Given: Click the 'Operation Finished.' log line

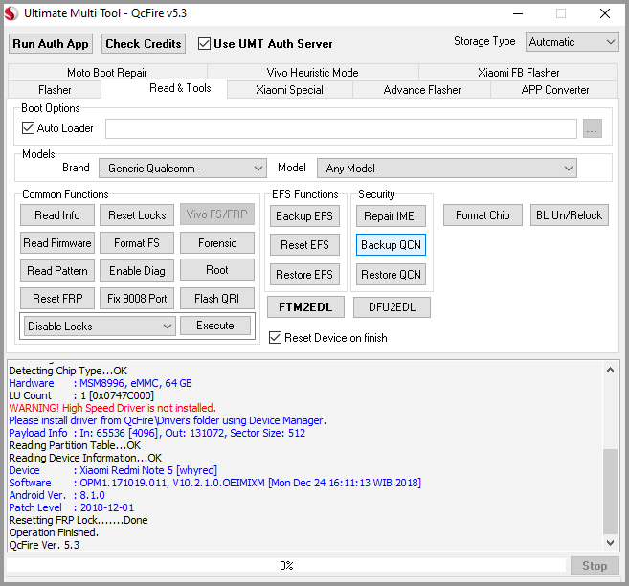Looking at the screenshot, I should (x=54, y=532).
